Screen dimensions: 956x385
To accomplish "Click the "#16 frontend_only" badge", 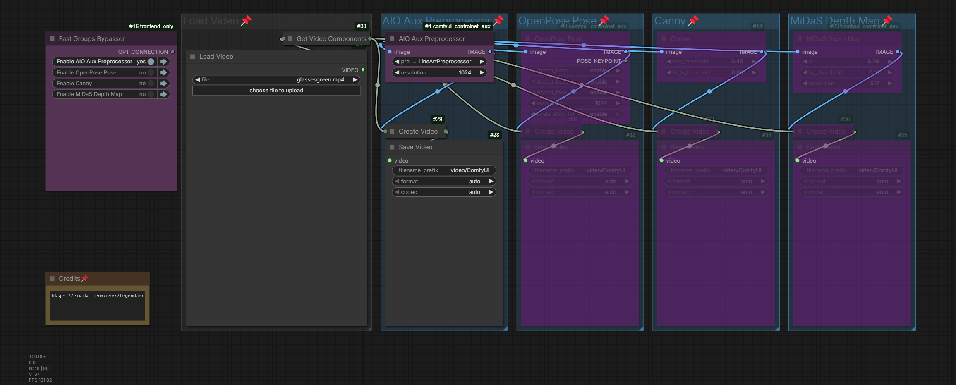I will (151, 26).
